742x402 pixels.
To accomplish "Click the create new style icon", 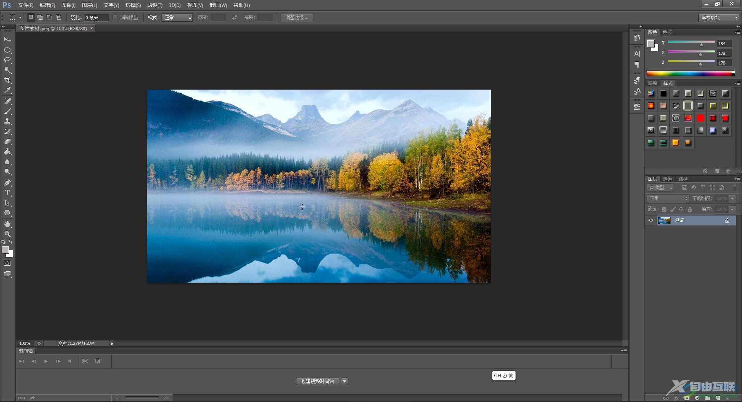I will tap(717, 171).
